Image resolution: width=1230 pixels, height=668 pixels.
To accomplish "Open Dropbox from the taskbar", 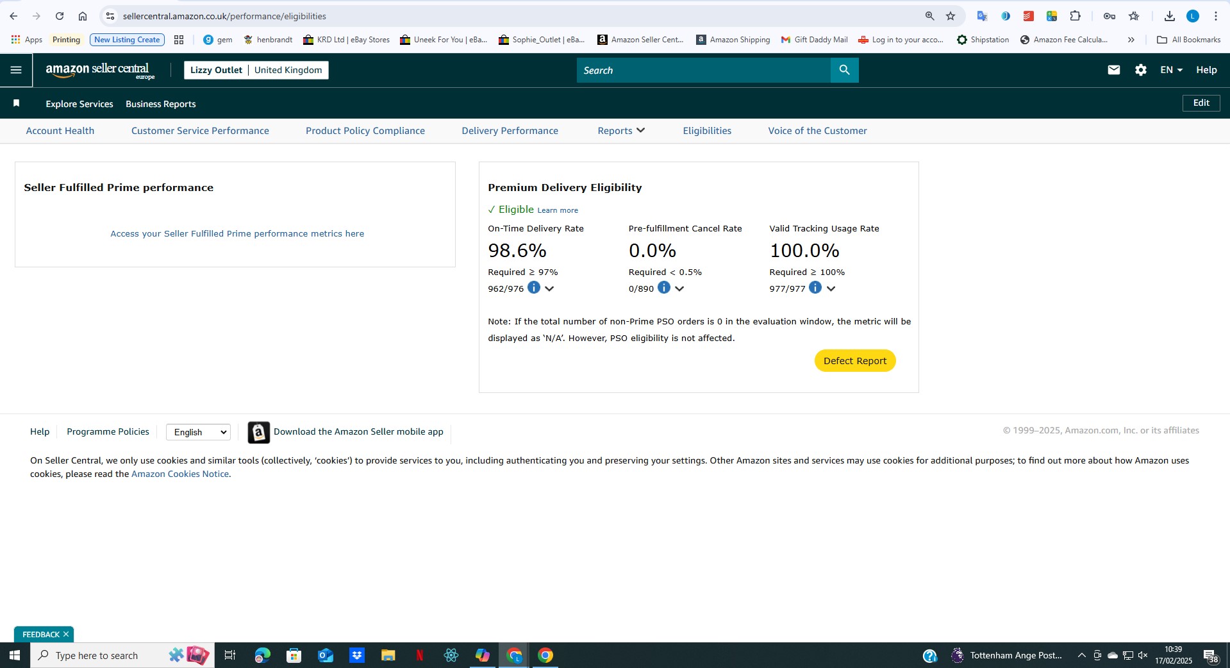I will coord(357,655).
